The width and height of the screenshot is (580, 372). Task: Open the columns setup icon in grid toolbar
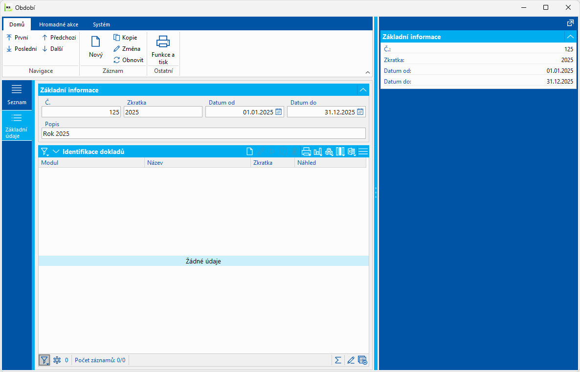tap(340, 151)
